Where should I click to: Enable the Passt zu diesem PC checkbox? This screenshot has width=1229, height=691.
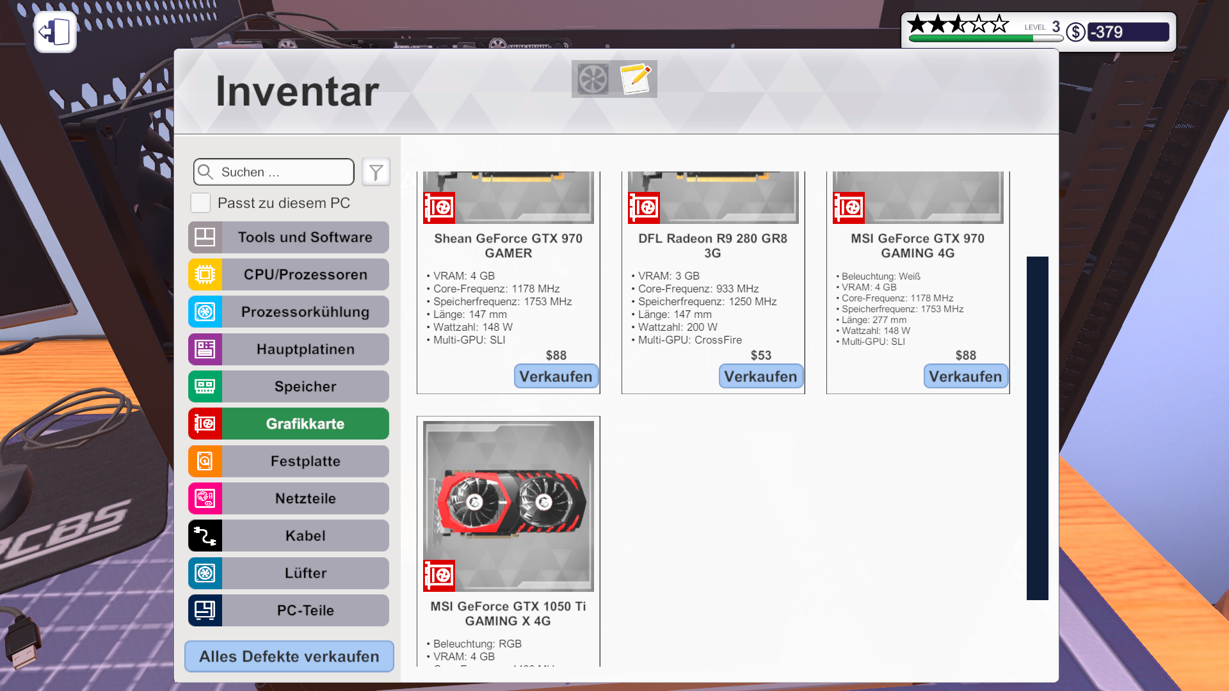click(x=200, y=202)
